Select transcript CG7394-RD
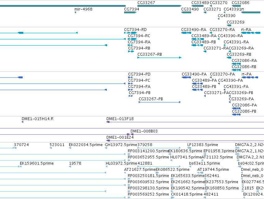 click(x=135, y=30)
